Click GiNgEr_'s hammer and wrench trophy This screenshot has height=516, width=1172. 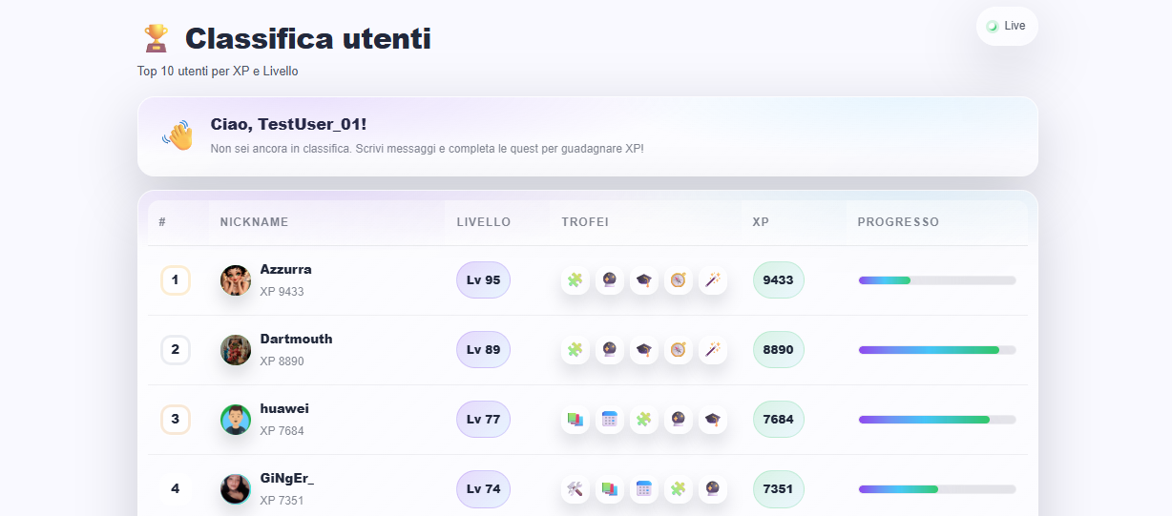pos(575,489)
